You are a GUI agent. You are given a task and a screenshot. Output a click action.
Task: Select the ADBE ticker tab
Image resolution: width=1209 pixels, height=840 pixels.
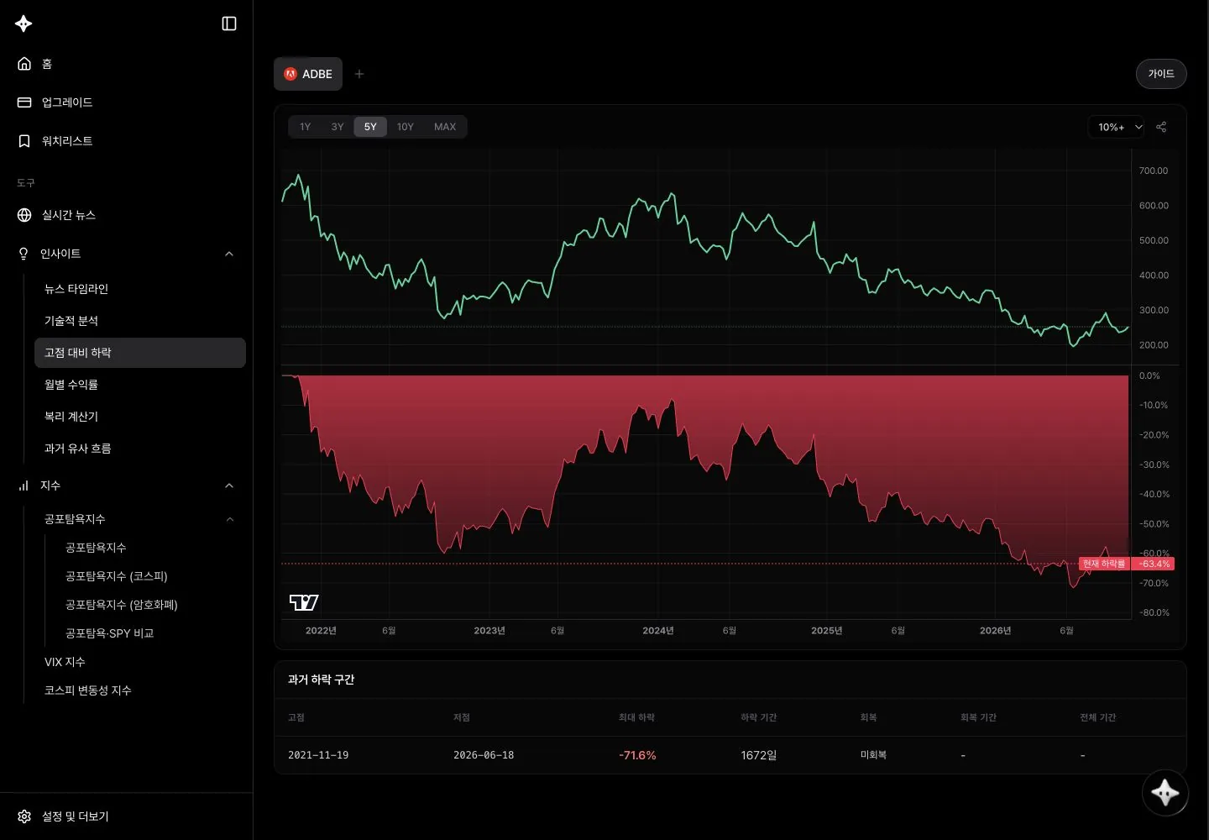tap(308, 74)
